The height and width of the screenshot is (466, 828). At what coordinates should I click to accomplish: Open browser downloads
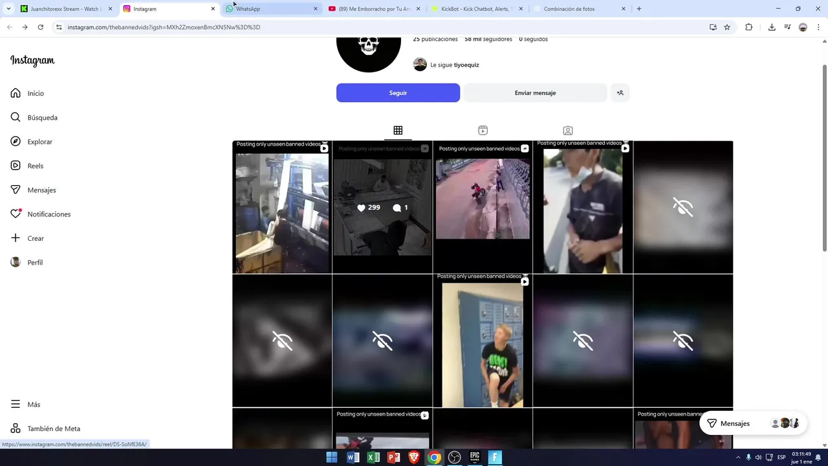[x=772, y=27]
